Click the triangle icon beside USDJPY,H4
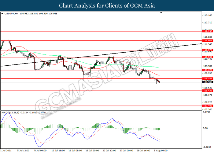 click(x=2, y=14)
